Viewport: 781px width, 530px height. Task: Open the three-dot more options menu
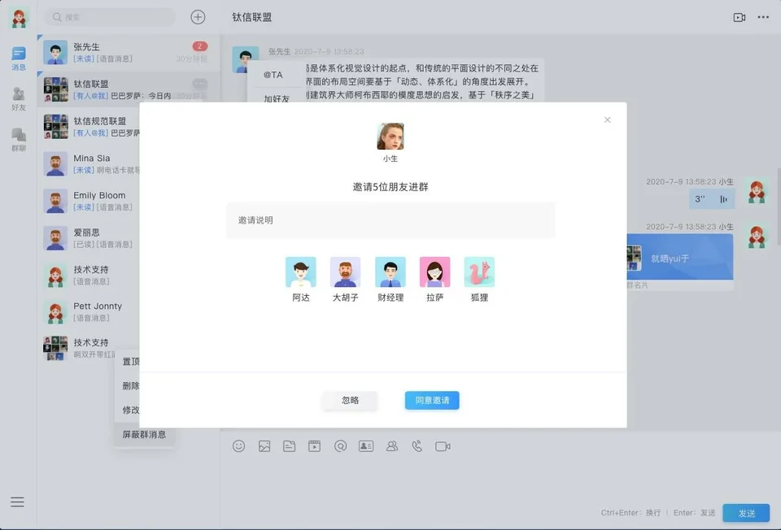coord(763,17)
